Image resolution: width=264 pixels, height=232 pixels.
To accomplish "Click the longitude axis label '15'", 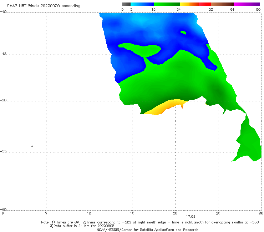I will click(132, 213).
